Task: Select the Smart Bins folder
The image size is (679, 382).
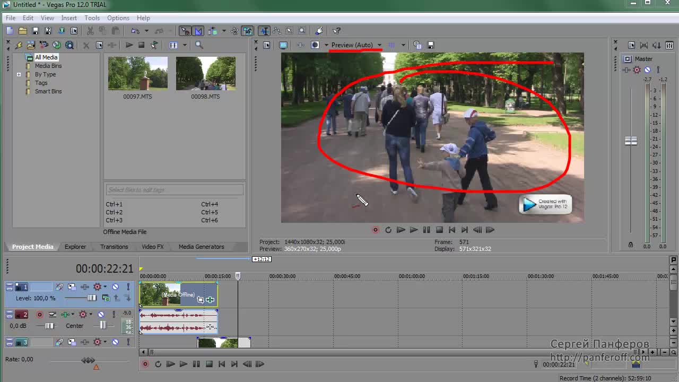Action: tap(48, 91)
